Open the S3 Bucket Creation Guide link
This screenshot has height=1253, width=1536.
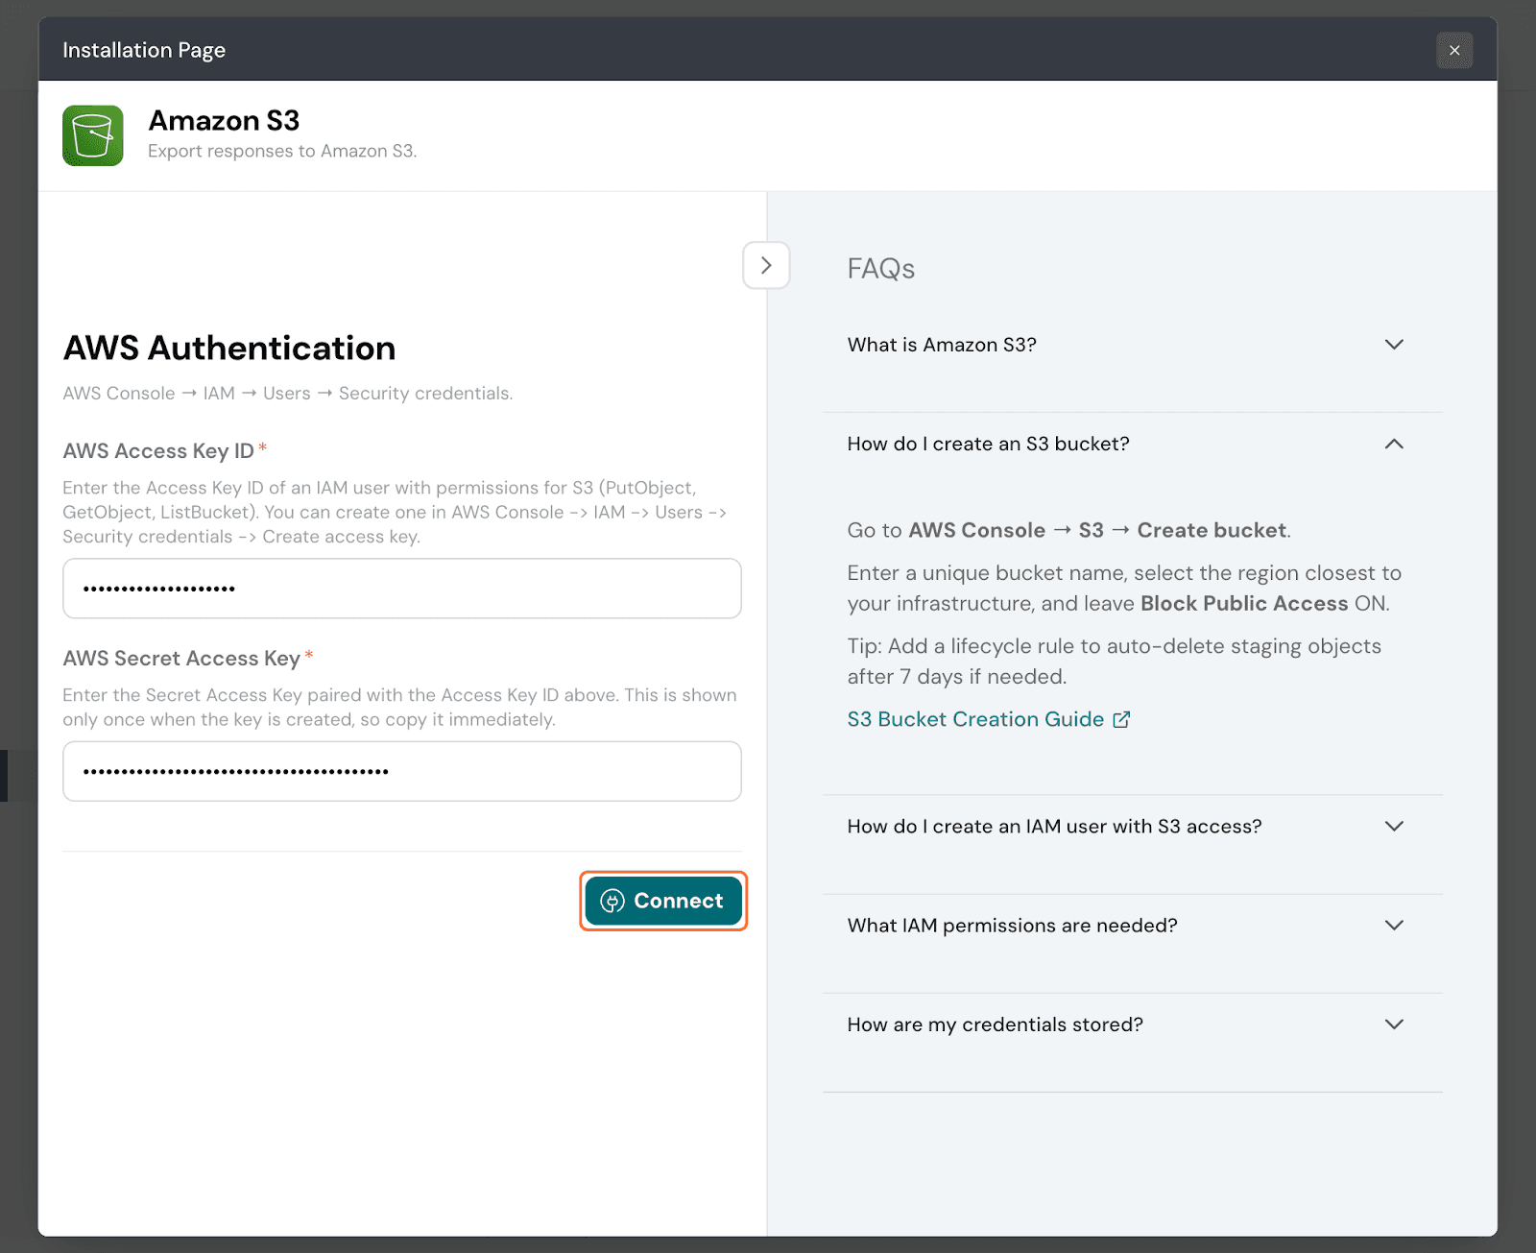click(x=975, y=719)
